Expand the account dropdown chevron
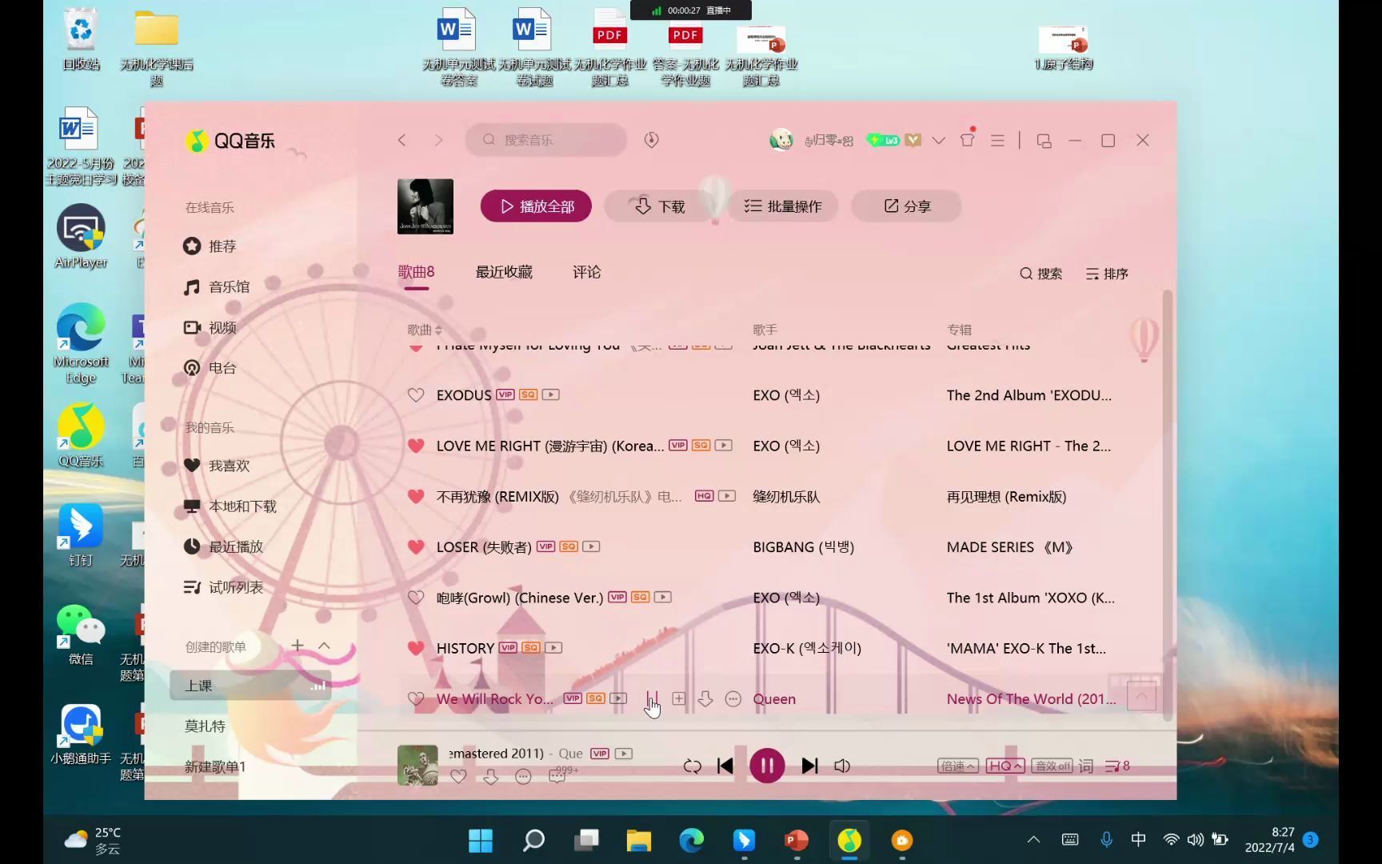 (x=939, y=140)
